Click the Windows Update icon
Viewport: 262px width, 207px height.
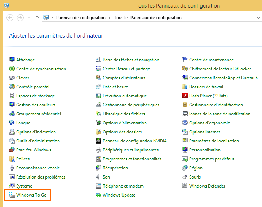point(98,195)
